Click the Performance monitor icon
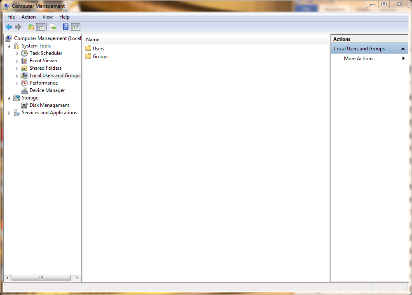 click(24, 83)
